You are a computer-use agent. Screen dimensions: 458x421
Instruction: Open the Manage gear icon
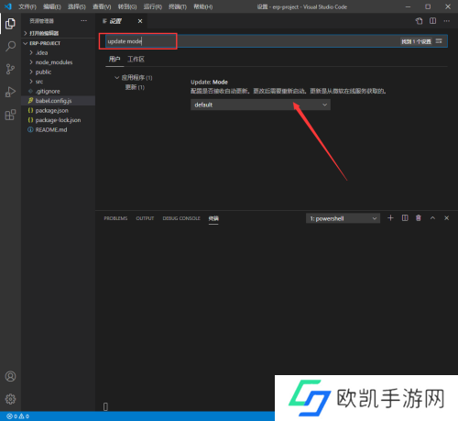coord(10,399)
